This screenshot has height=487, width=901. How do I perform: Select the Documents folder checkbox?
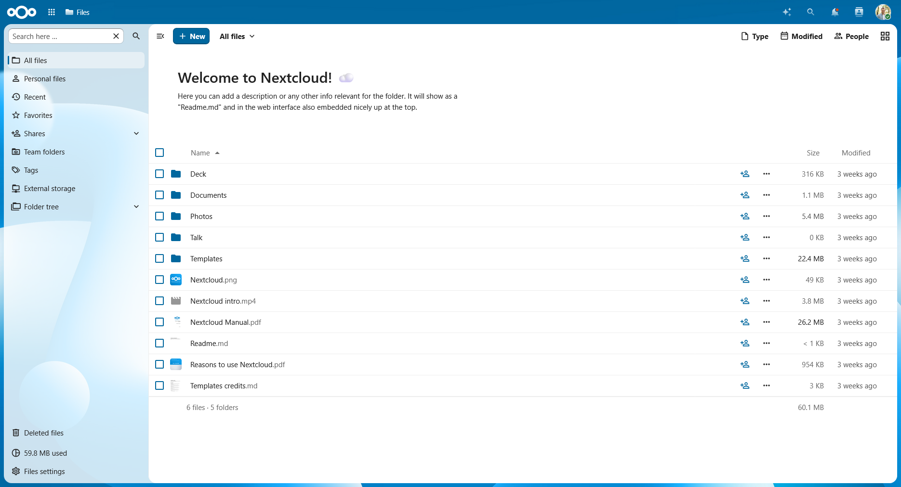[x=159, y=195]
